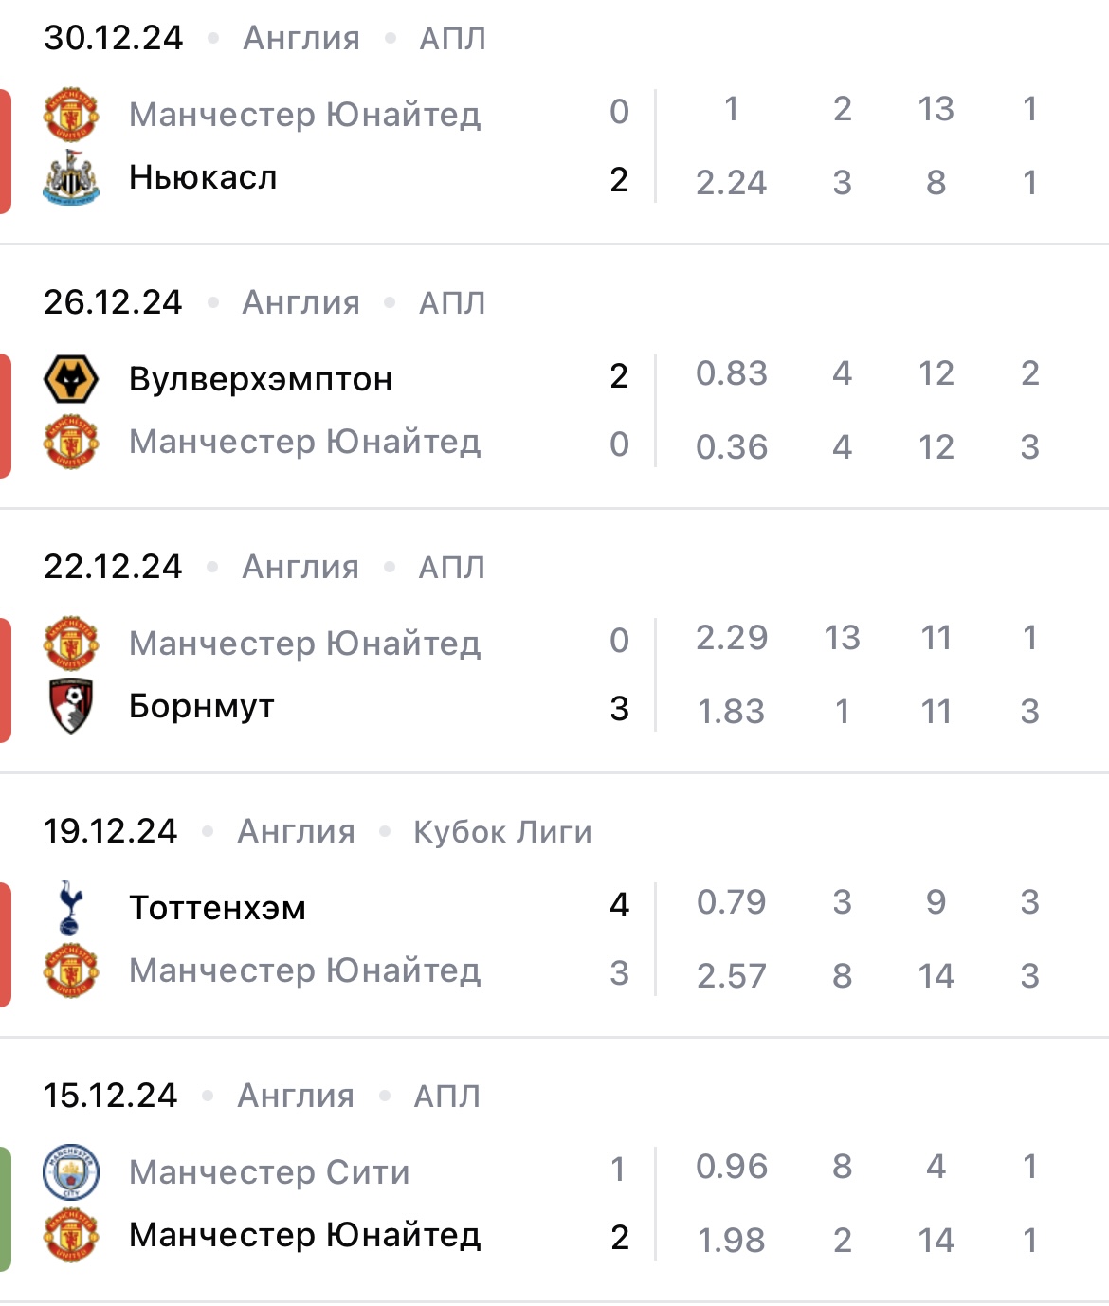
Task: Click Manchester United crest in 22.12.24 match
Action: [x=71, y=644]
